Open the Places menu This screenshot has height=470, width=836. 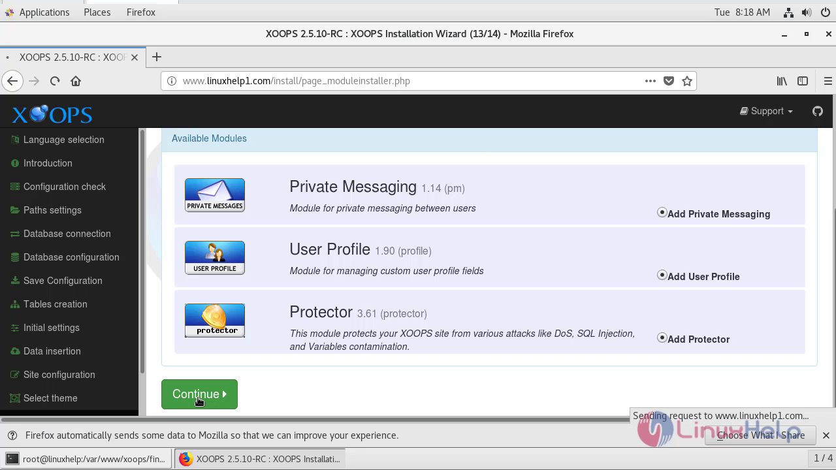97,12
